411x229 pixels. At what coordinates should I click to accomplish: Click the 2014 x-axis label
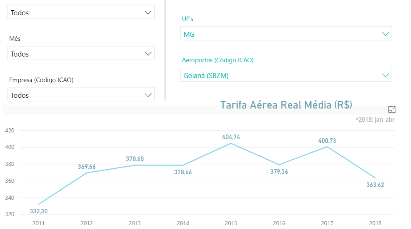click(183, 223)
